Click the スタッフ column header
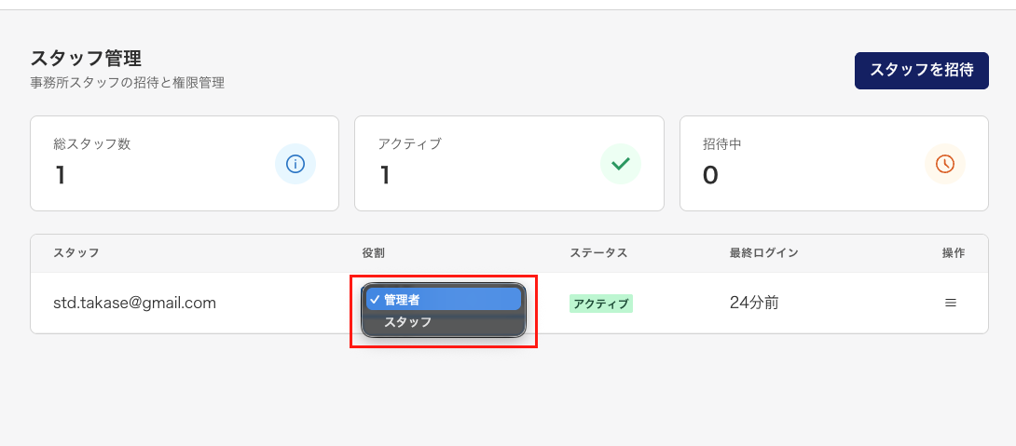Viewport: 1016px width, 446px height. [76, 253]
